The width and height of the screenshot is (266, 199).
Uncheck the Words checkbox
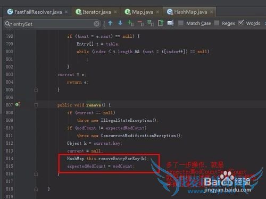(x=241, y=22)
